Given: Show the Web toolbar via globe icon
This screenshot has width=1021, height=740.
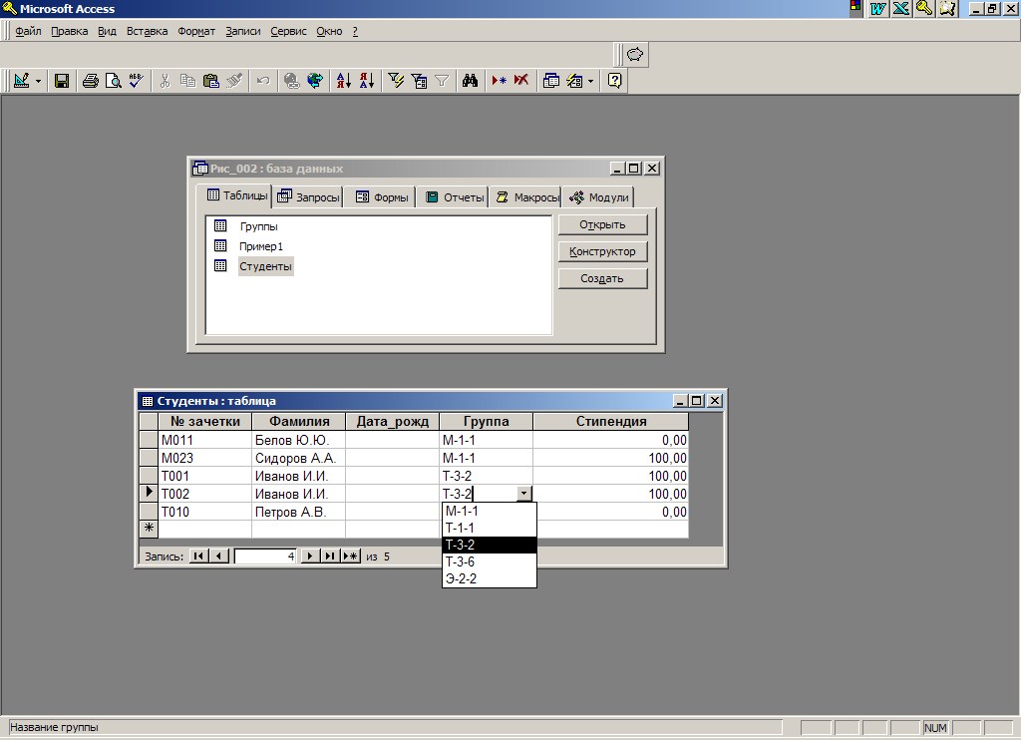Looking at the screenshot, I should (x=315, y=81).
